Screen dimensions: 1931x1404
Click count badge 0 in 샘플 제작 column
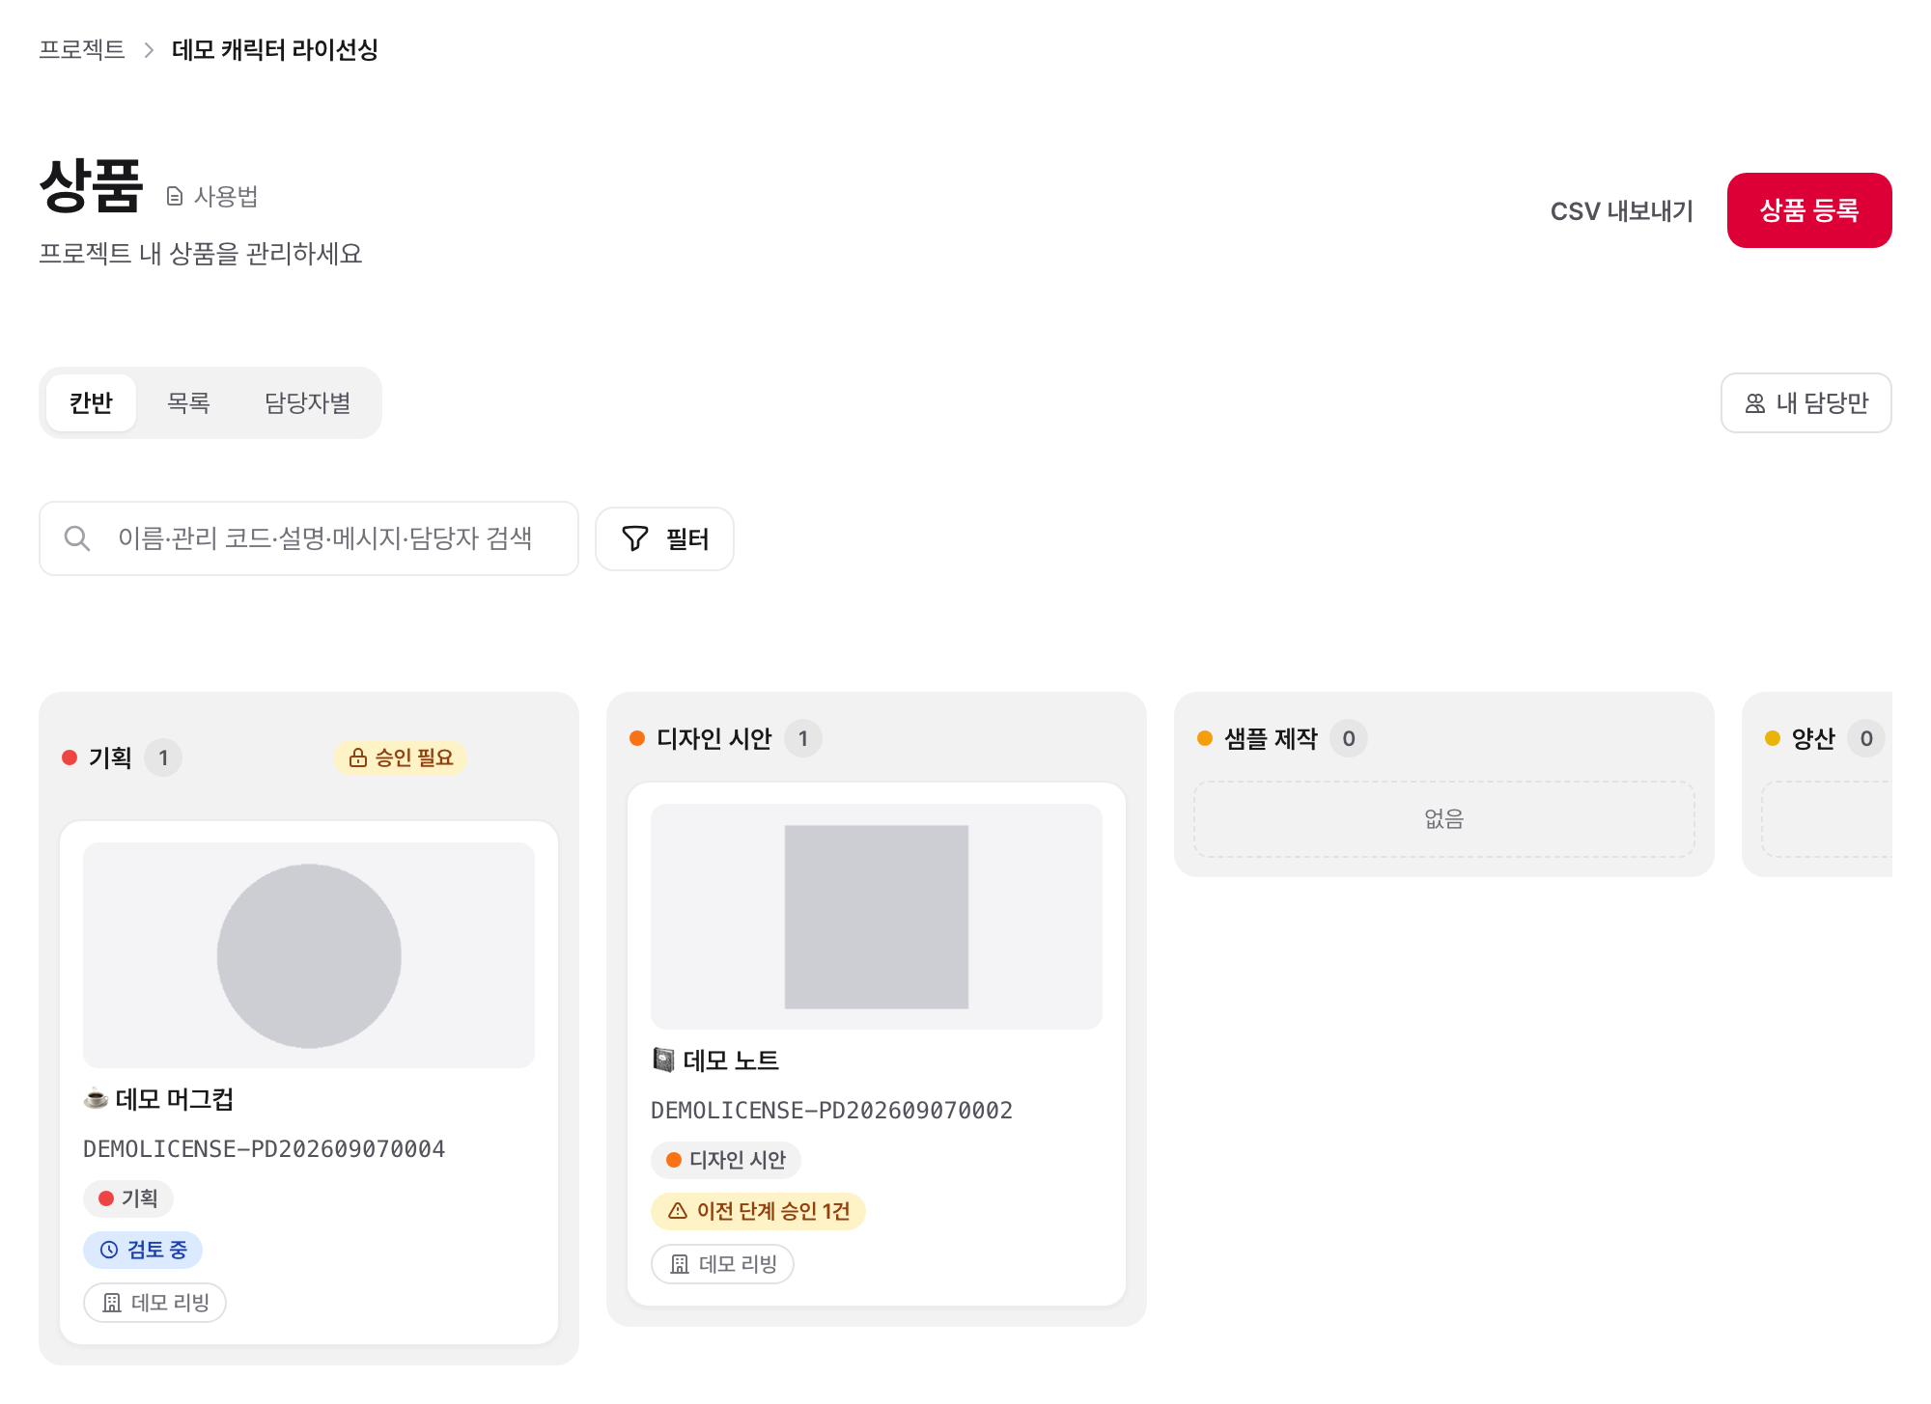pyautogui.click(x=1349, y=738)
